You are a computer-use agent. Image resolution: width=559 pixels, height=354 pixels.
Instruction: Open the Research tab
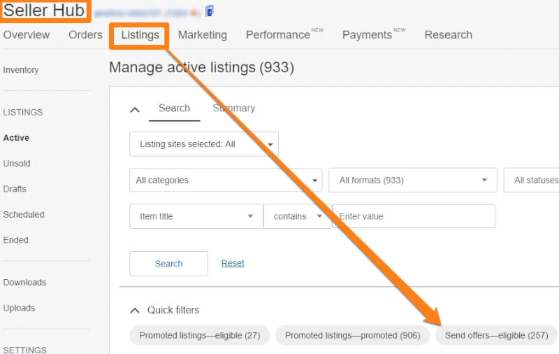449,35
